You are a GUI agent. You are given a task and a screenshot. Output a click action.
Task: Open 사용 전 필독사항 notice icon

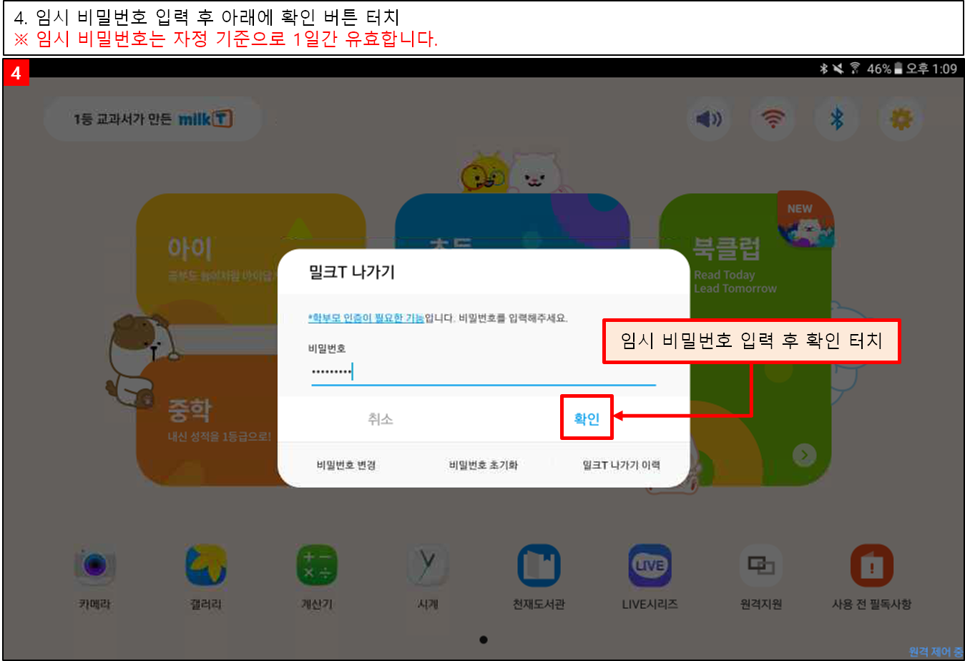[x=871, y=567]
